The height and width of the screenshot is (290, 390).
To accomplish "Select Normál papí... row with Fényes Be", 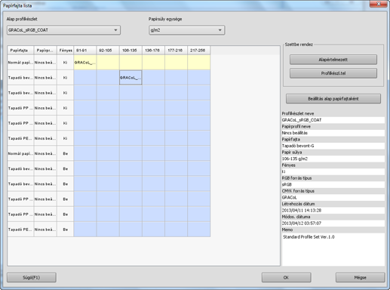I will coord(20,153).
